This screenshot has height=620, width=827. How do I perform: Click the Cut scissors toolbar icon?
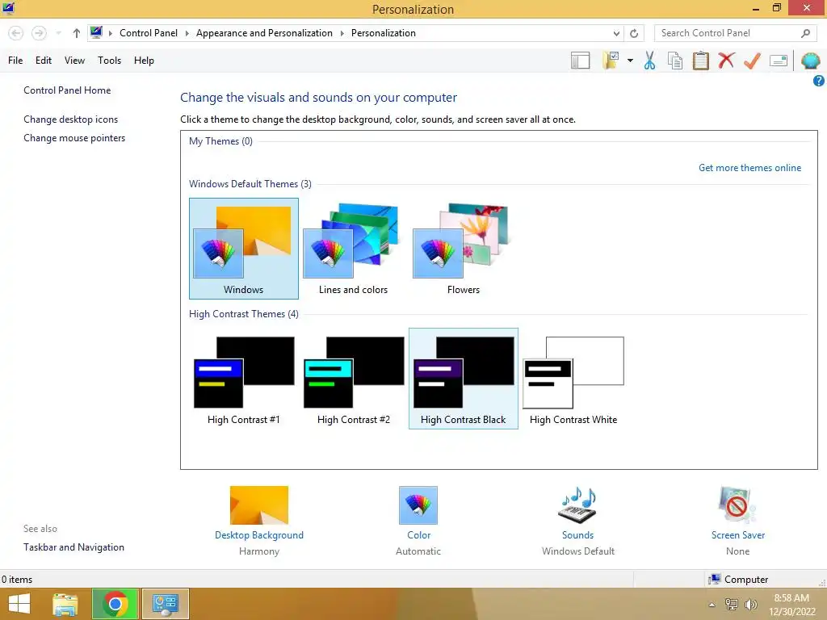pyautogui.click(x=650, y=61)
